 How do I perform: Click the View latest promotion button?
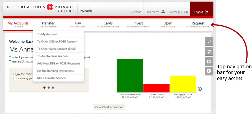pyautogui.click(x=109, y=107)
